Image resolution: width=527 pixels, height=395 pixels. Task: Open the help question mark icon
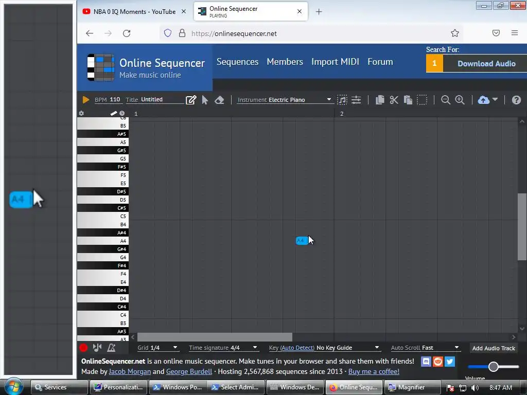tap(516, 100)
